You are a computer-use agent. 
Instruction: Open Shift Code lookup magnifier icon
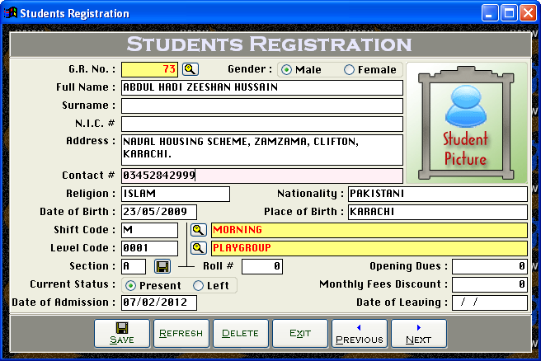pos(199,230)
